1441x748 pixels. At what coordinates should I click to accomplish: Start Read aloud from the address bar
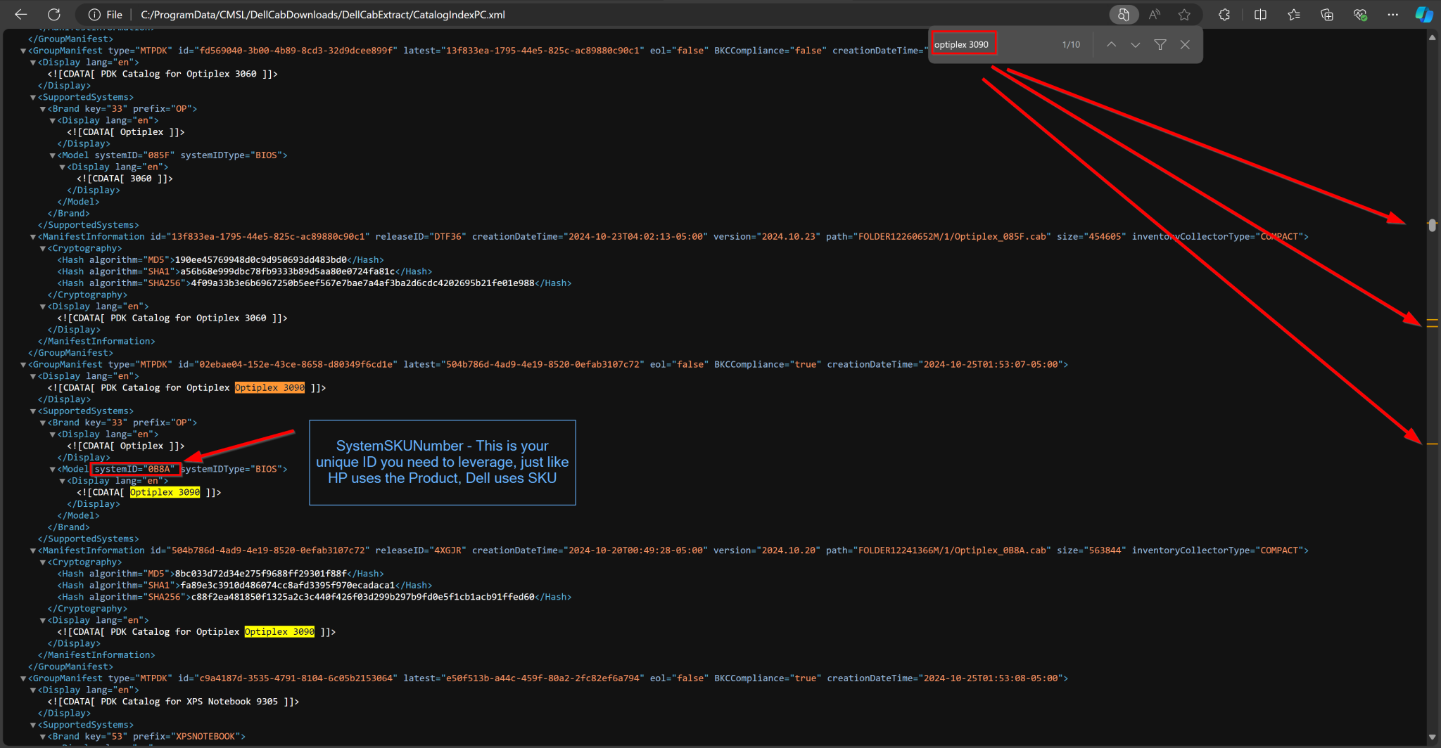click(x=1154, y=14)
